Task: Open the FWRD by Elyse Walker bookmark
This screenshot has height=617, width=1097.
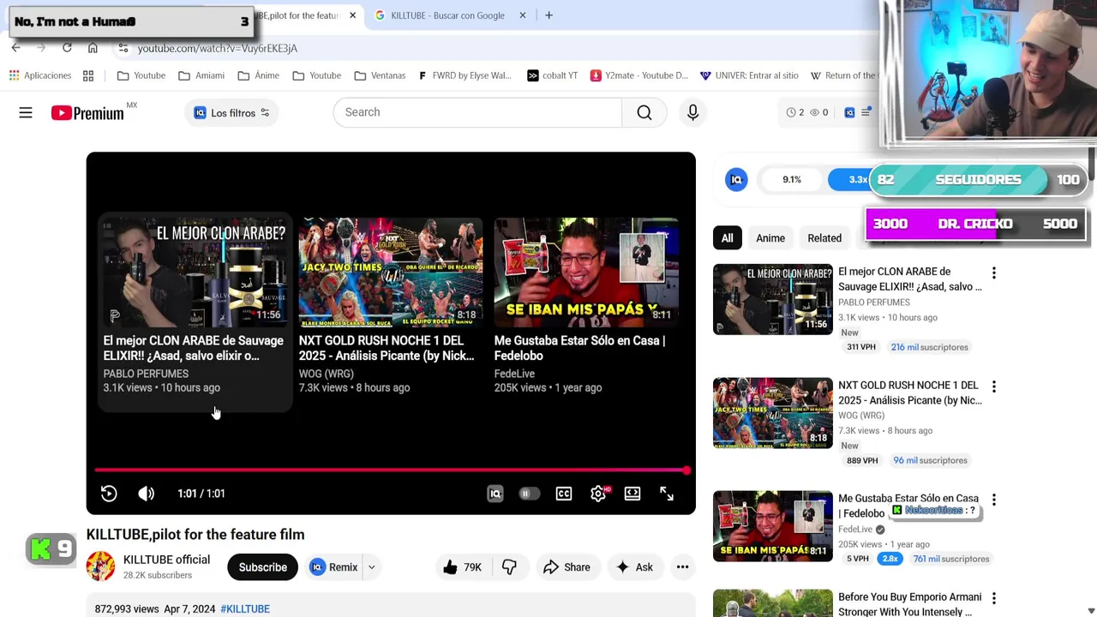Action: coord(465,75)
